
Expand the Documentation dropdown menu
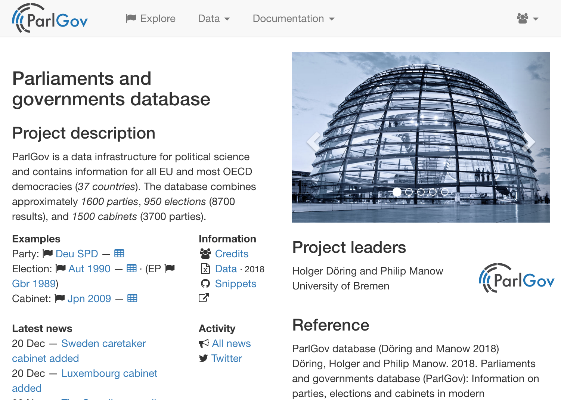click(x=294, y=18)
